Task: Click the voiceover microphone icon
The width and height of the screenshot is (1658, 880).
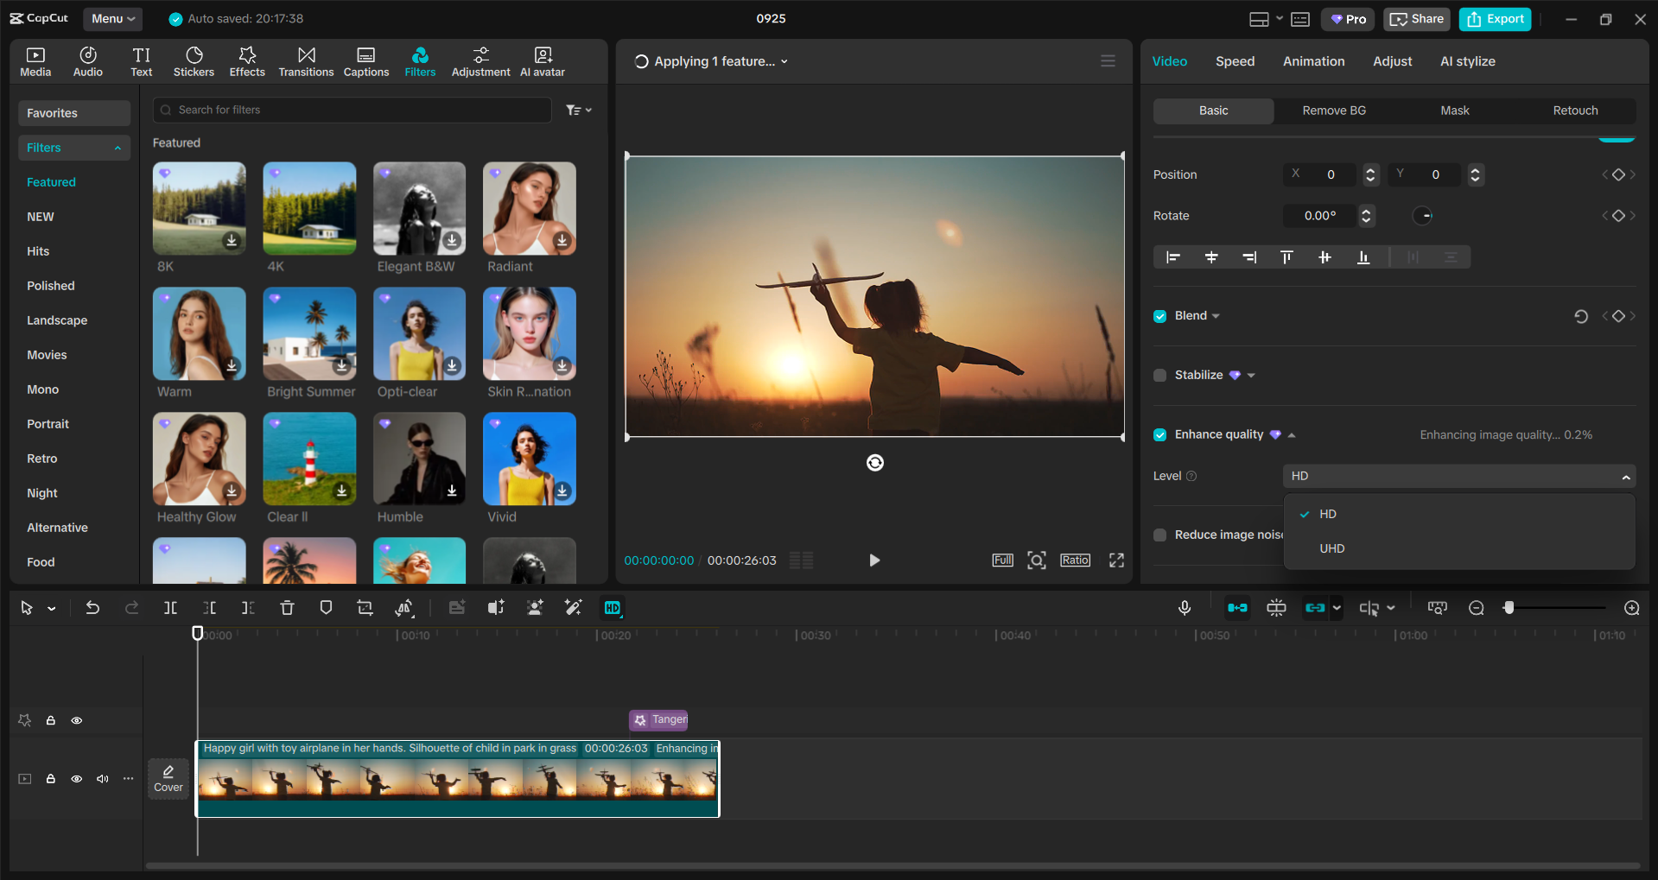Action: [x=1184, y=607]
